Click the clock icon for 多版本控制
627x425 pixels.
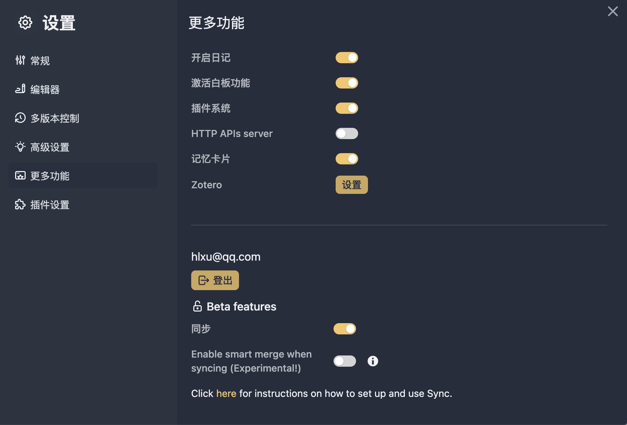point(20,118)
